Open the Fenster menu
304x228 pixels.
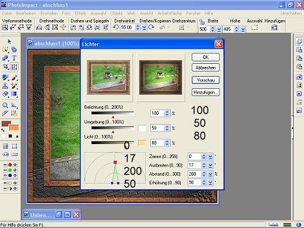click(x=193, y=13)
